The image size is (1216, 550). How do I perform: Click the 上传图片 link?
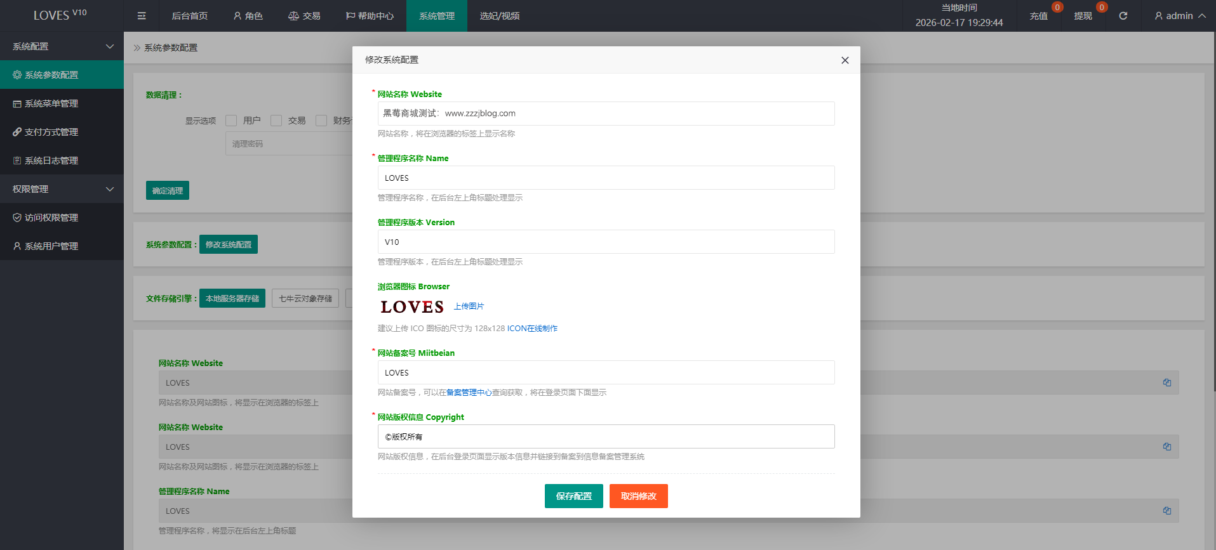[x=469, y=306]
